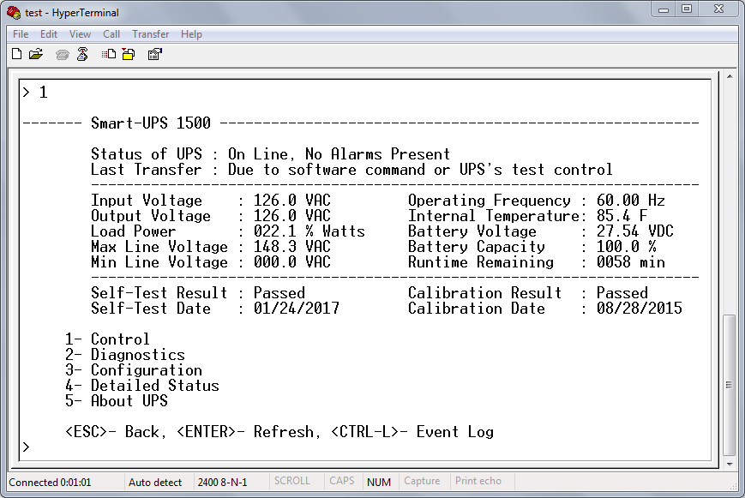Click the Calibration Date 08/28/2015
745x498 pixels.
(639, 308)
